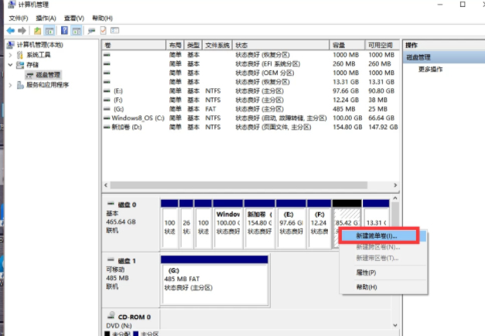Select 新加卷 154.80 GB partition block
Screen dimensions: 485x336
tap(259, 225)
